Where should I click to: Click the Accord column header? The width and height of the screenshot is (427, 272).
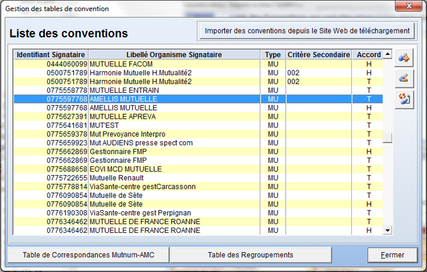click(x=369, y=54)
